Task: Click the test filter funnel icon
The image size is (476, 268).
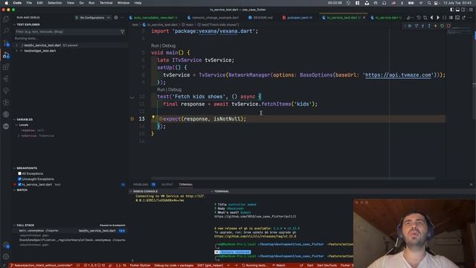Action: pos(122,31)
